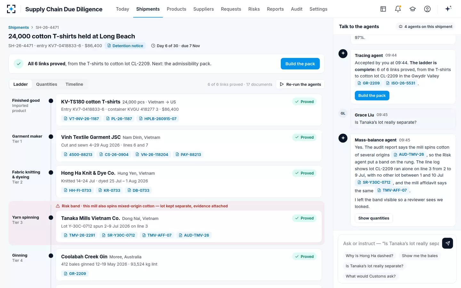Open bill of lading HPLB-260915-07
This screenshot has width=461, height=288.
(158, 119)
